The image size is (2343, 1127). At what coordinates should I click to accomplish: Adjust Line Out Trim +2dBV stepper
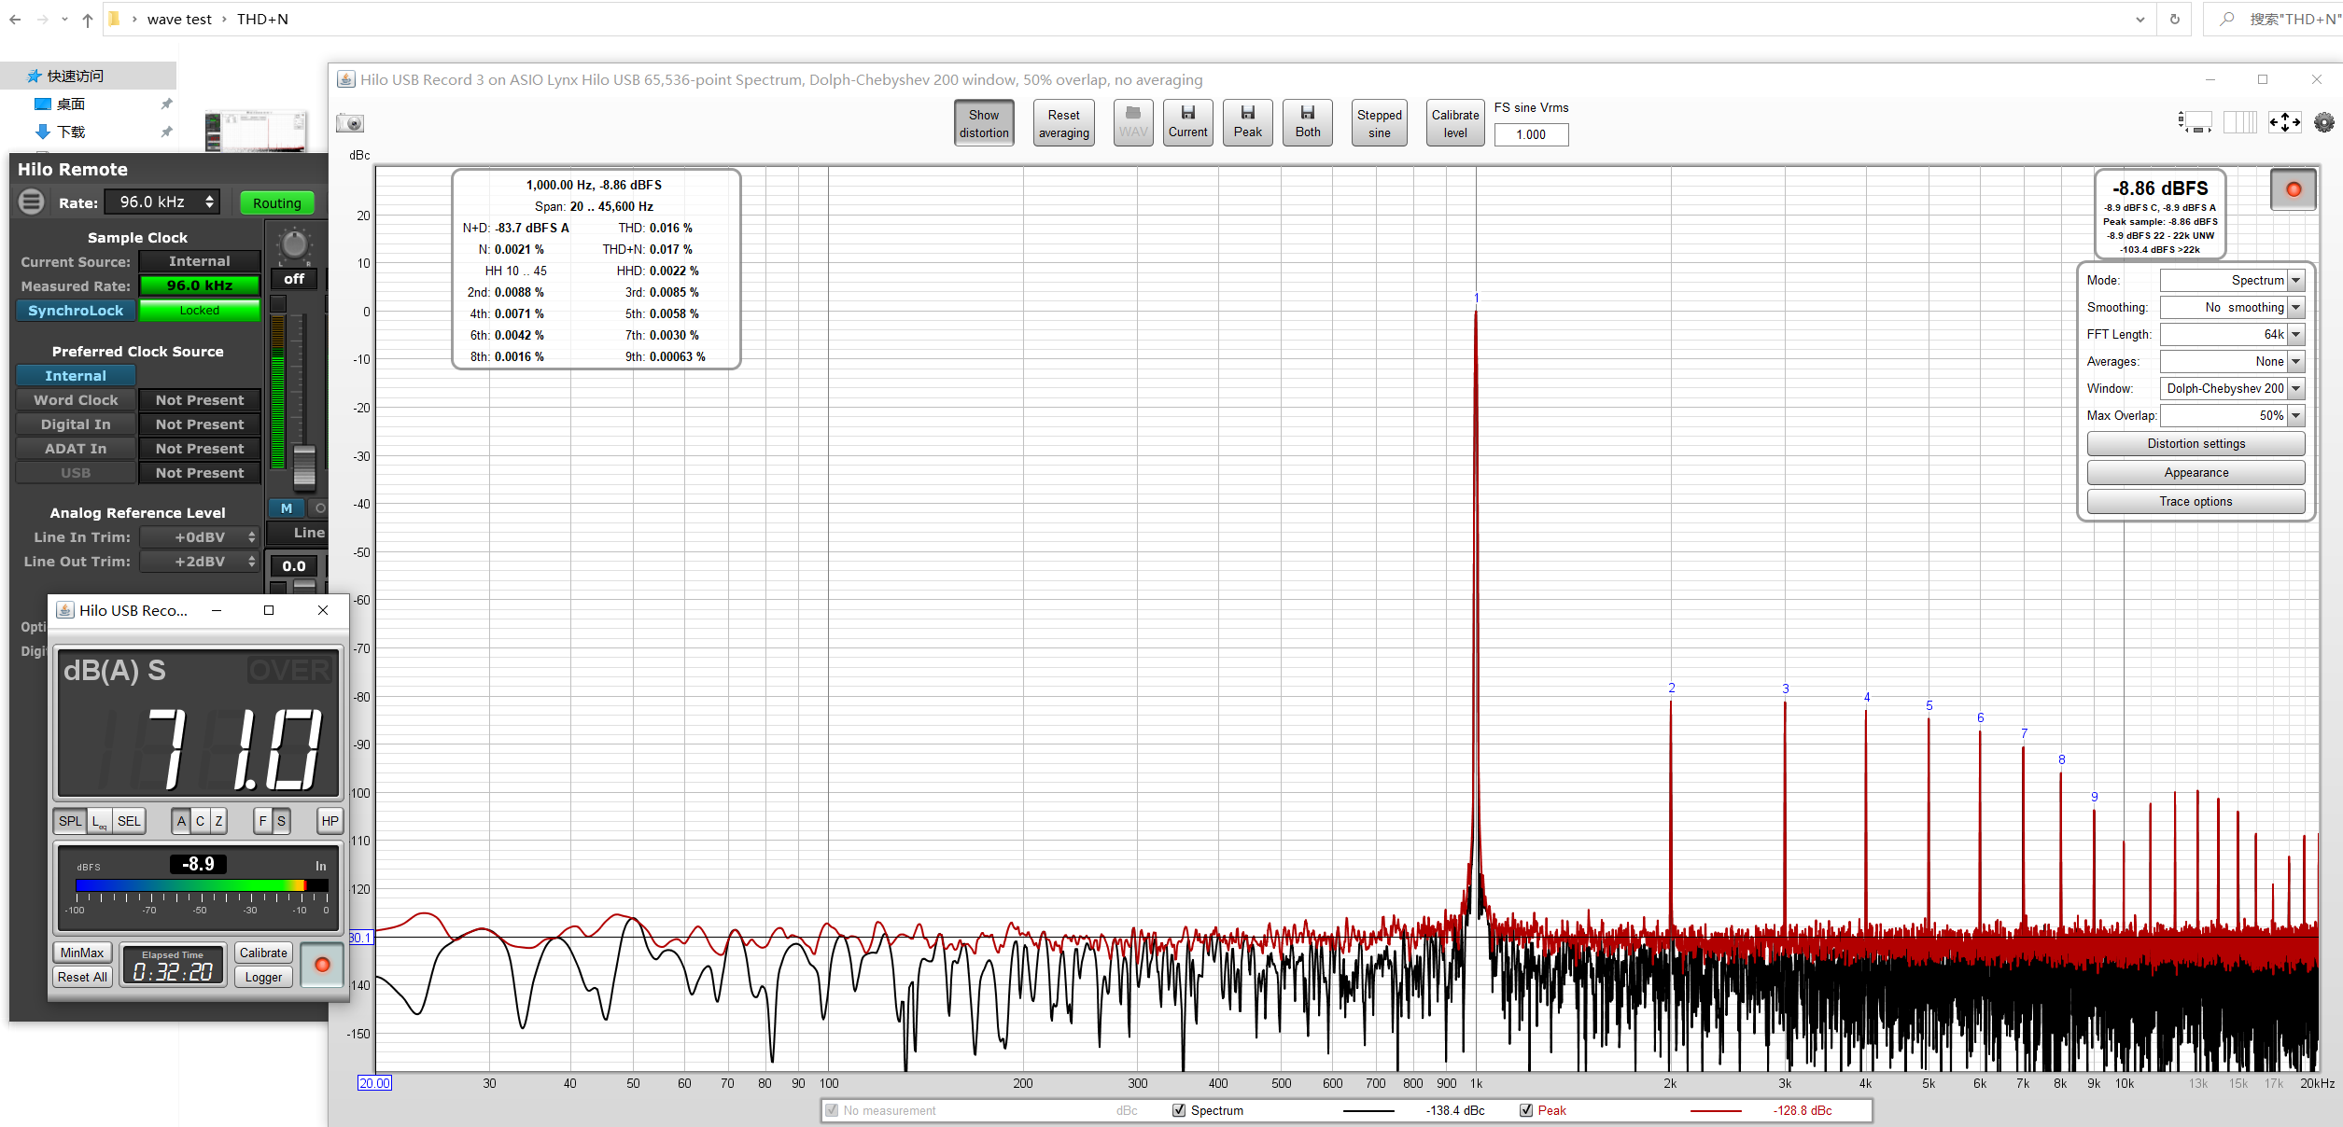coord(200,561)
